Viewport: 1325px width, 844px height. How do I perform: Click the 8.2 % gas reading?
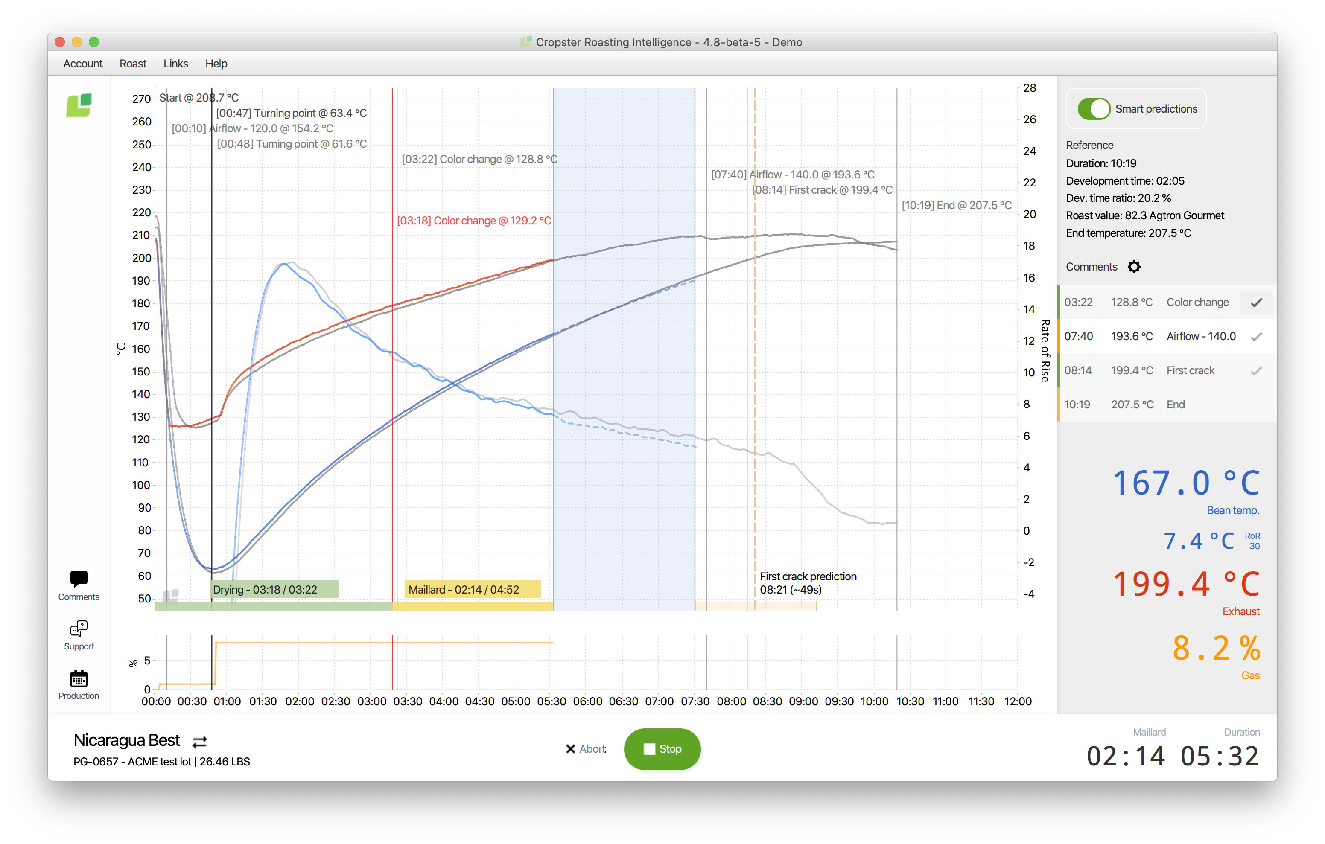click(x=1216, y=648)
